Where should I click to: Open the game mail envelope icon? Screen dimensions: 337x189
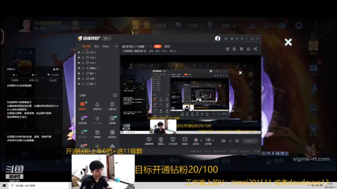tap(282, 26)
